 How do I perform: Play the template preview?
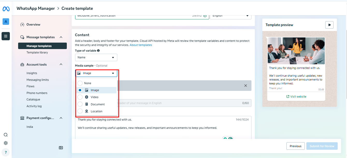click(x=329, y=25)
